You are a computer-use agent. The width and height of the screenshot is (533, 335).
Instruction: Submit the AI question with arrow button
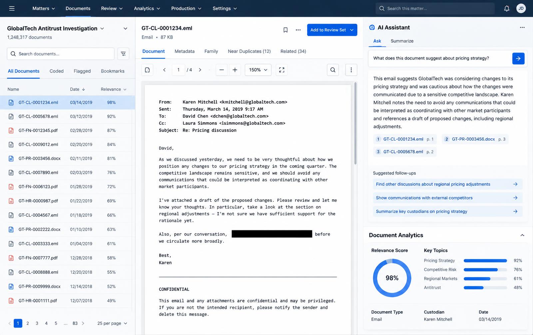click(518, 58)
